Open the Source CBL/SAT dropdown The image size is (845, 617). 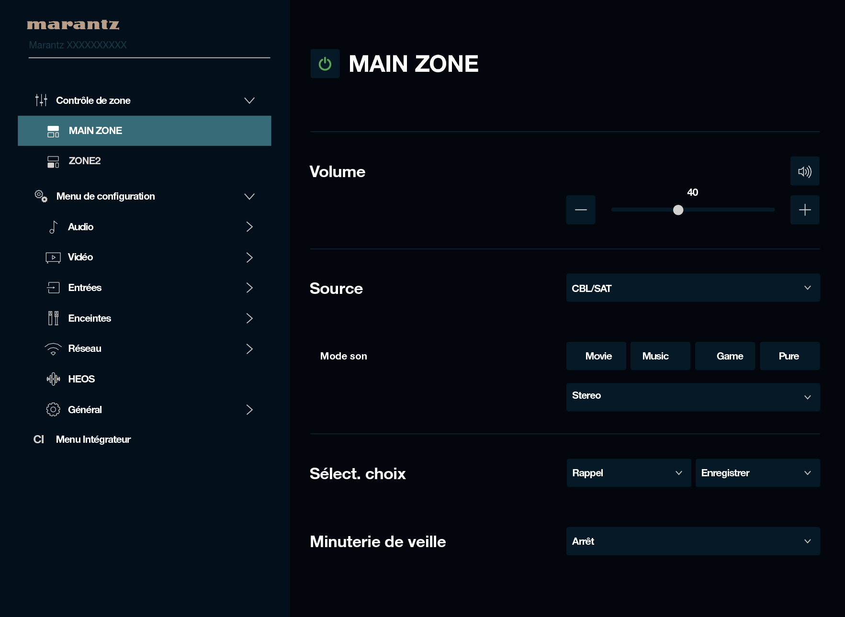click(x=692, y=288)
